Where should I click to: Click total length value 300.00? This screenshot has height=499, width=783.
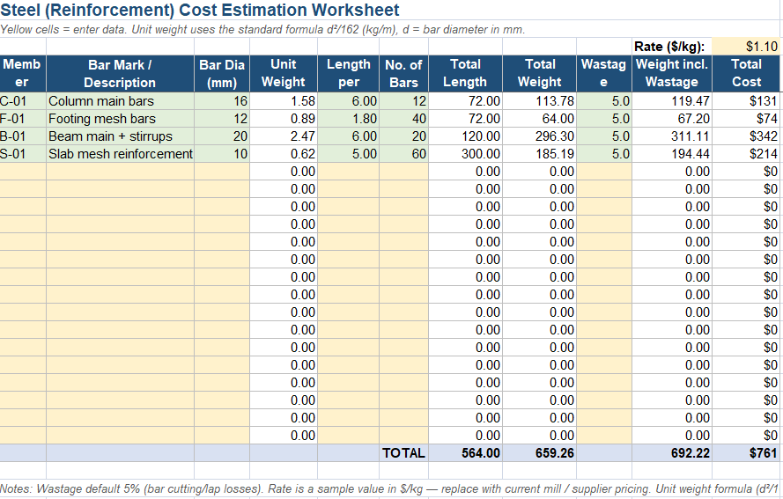pyautogui.click(x=465, y=154)
